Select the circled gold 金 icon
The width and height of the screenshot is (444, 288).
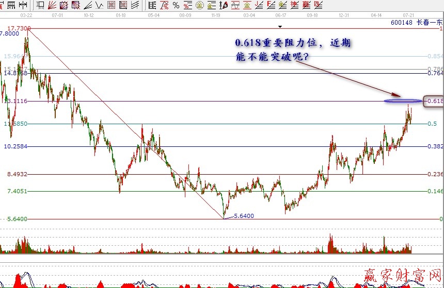pyautogui.click(x=199, y=5)
